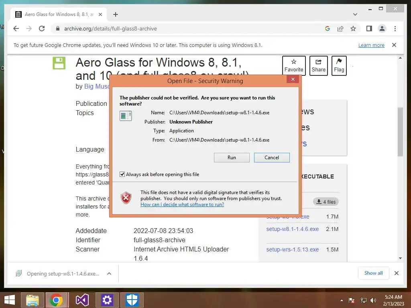
Task: Click the page scrollbar down arrow
Action: [x=400, y=258]
